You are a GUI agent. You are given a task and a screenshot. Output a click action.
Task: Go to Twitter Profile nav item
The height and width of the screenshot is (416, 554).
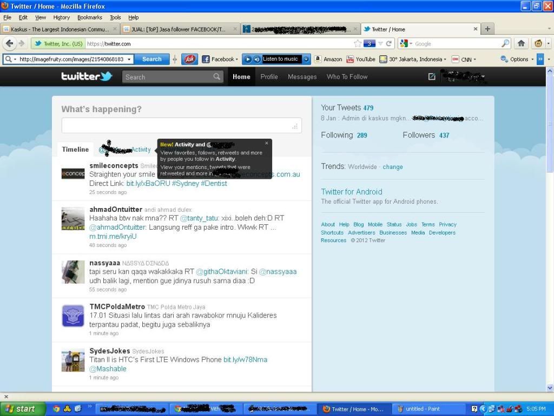pos(269,76)
